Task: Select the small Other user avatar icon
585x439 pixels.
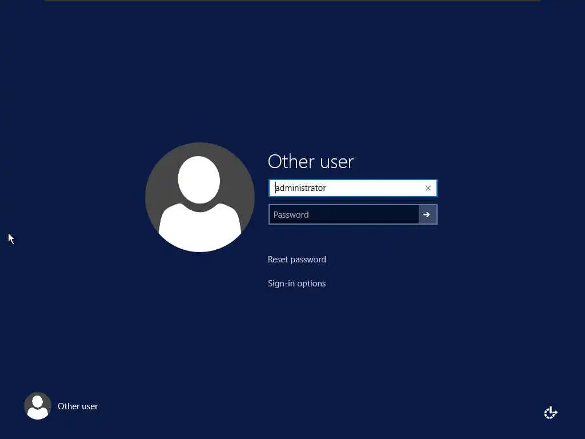Action: coord(38,406)
